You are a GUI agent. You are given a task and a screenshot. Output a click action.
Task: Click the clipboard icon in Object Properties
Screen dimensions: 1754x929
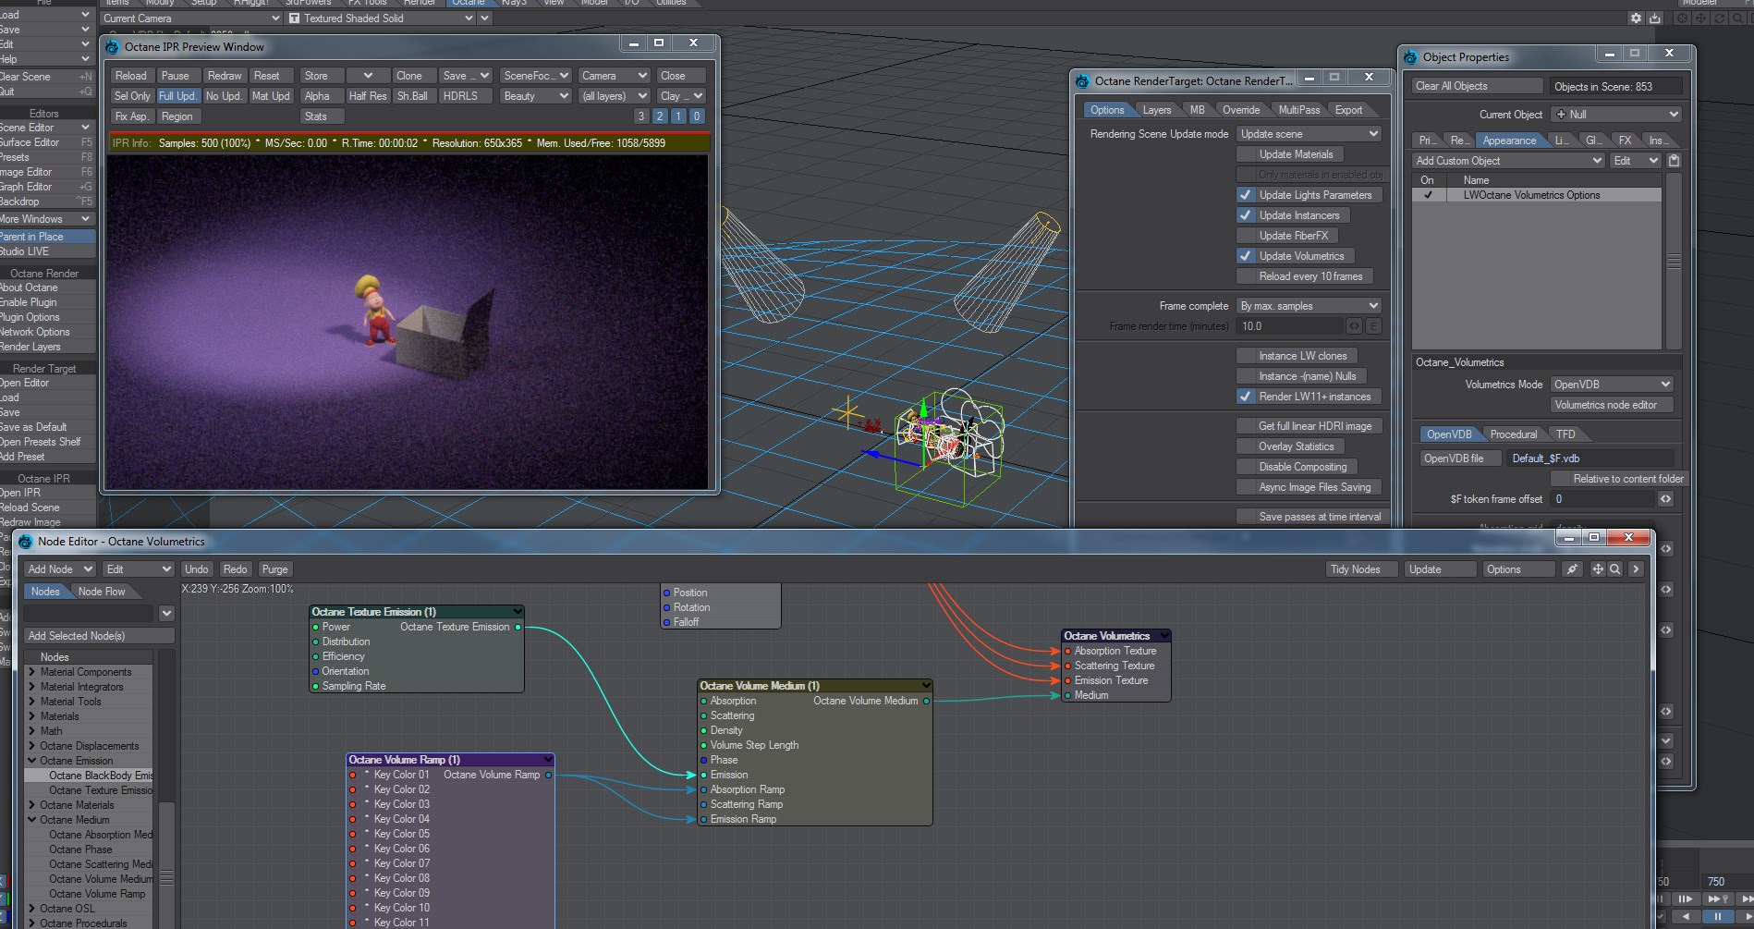tap(1674, 161)
